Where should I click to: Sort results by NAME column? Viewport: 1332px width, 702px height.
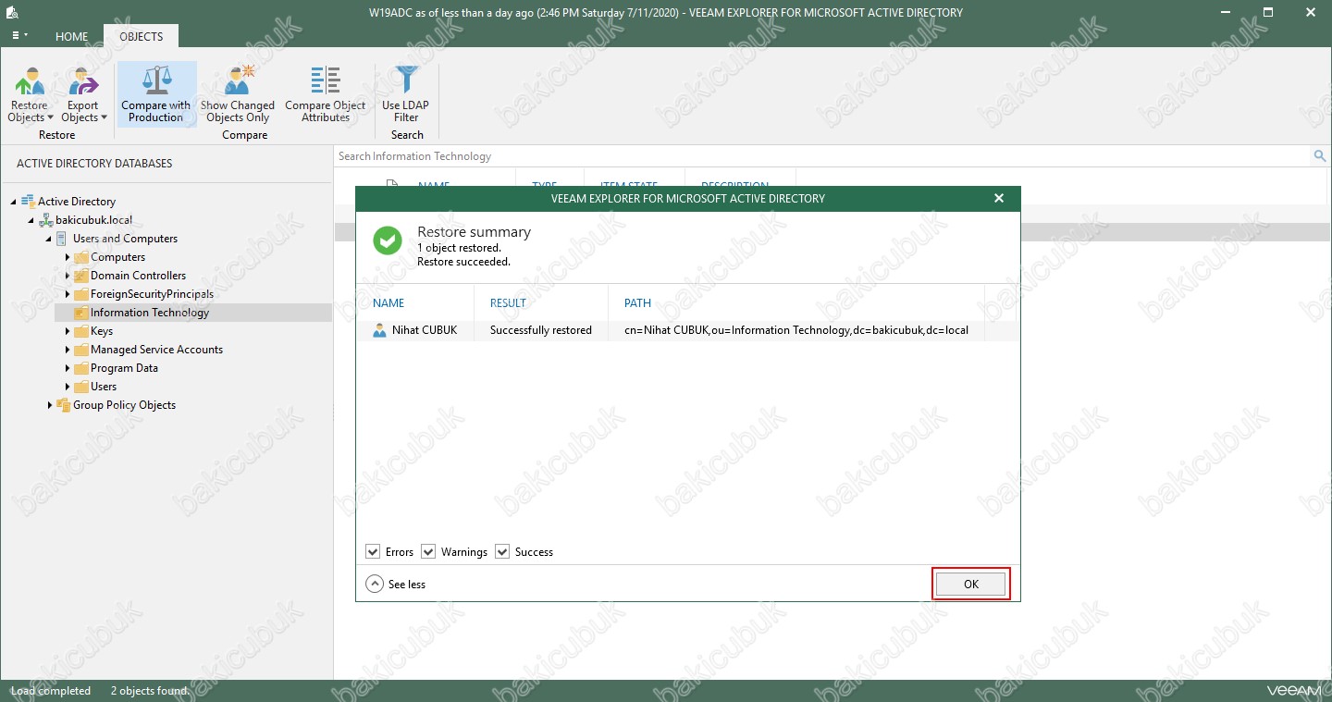[388, 302]
